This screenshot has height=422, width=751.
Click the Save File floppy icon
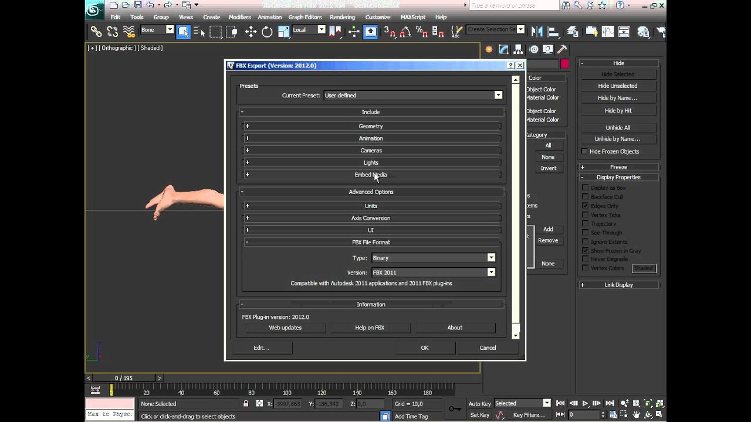138,5
